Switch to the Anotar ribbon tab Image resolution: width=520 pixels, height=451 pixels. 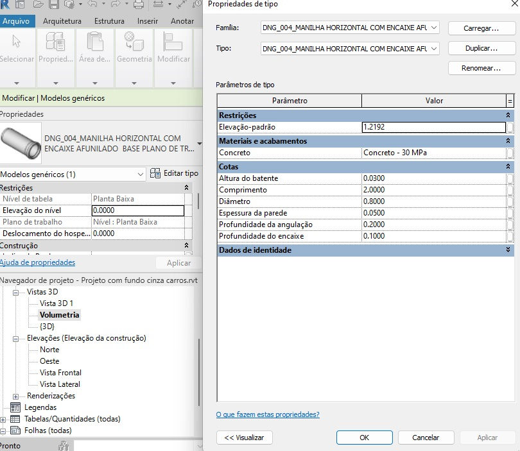[182, 21]
